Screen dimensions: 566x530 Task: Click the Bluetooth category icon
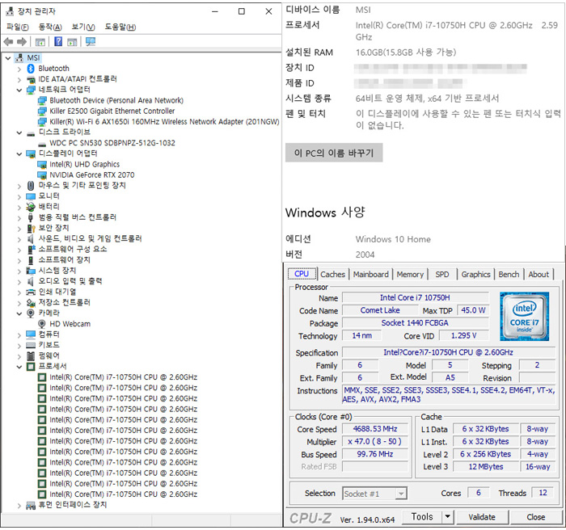pos(31,69)
